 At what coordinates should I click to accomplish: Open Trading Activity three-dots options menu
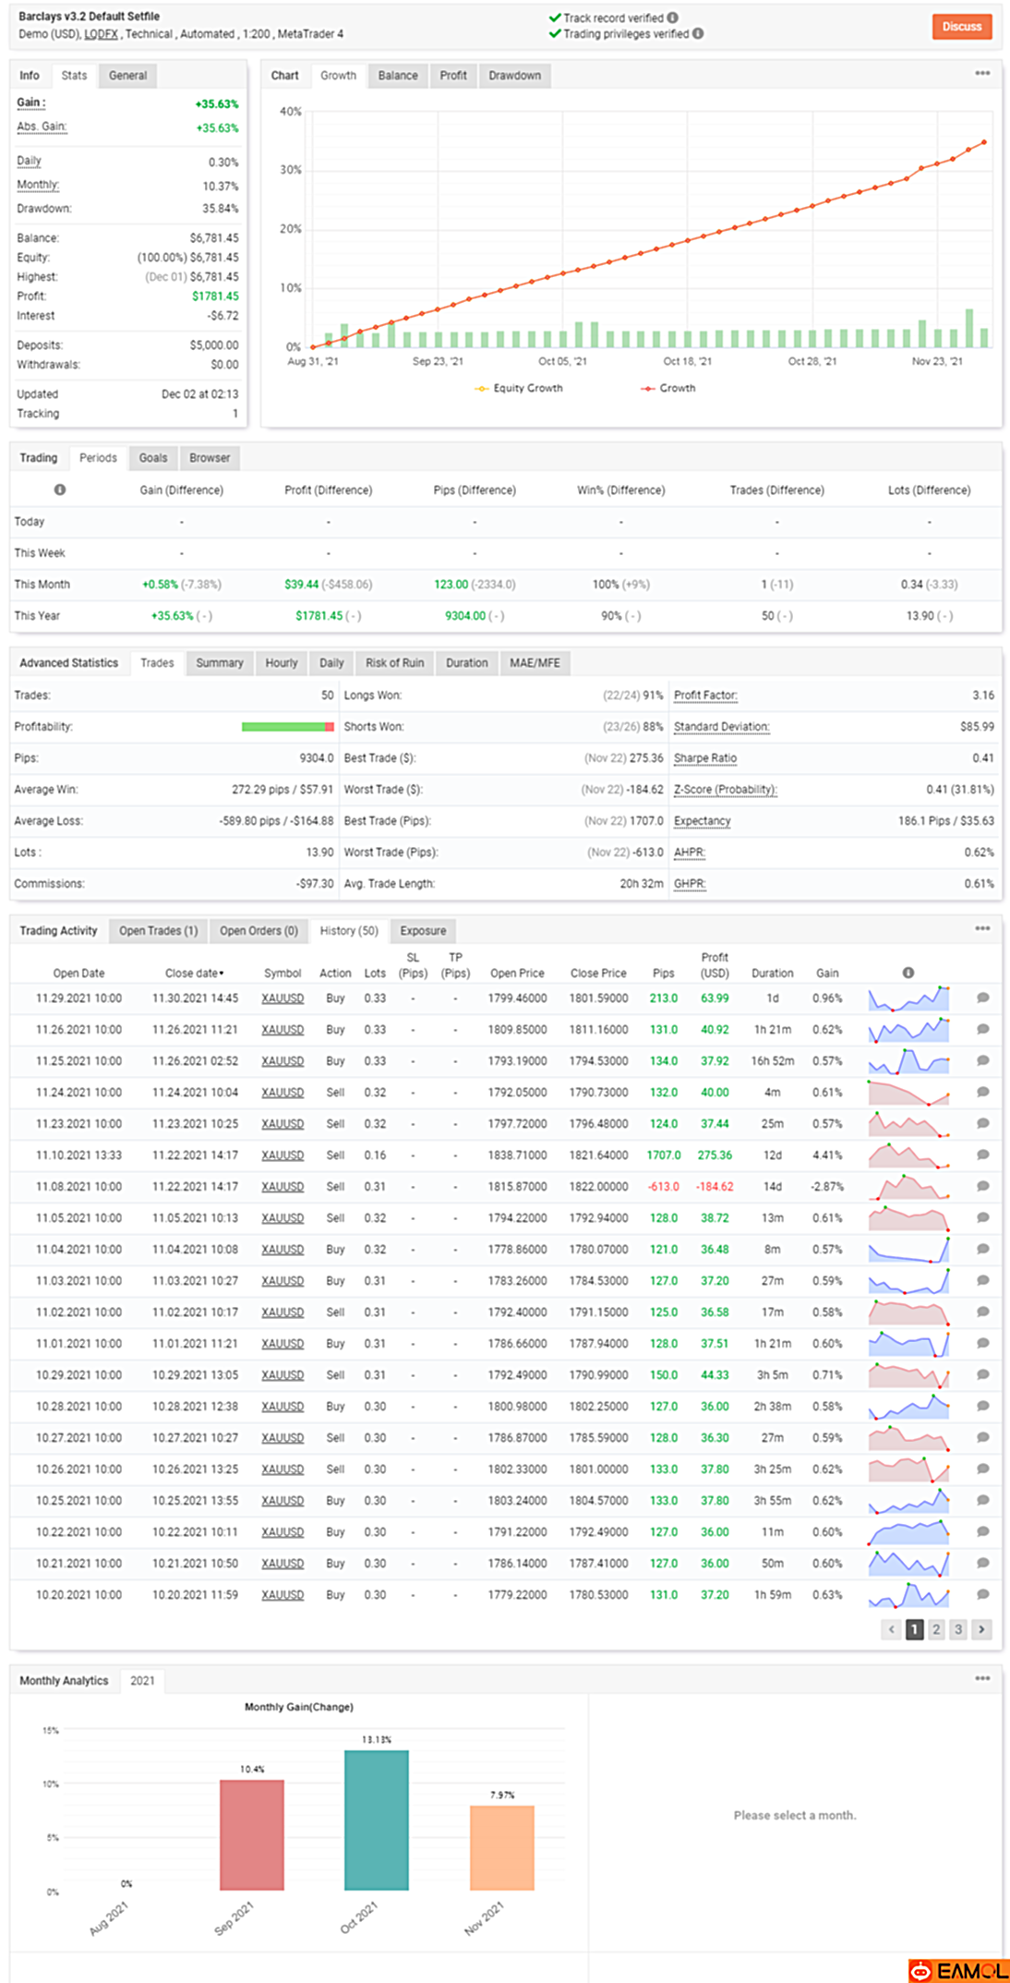point(982,929)
